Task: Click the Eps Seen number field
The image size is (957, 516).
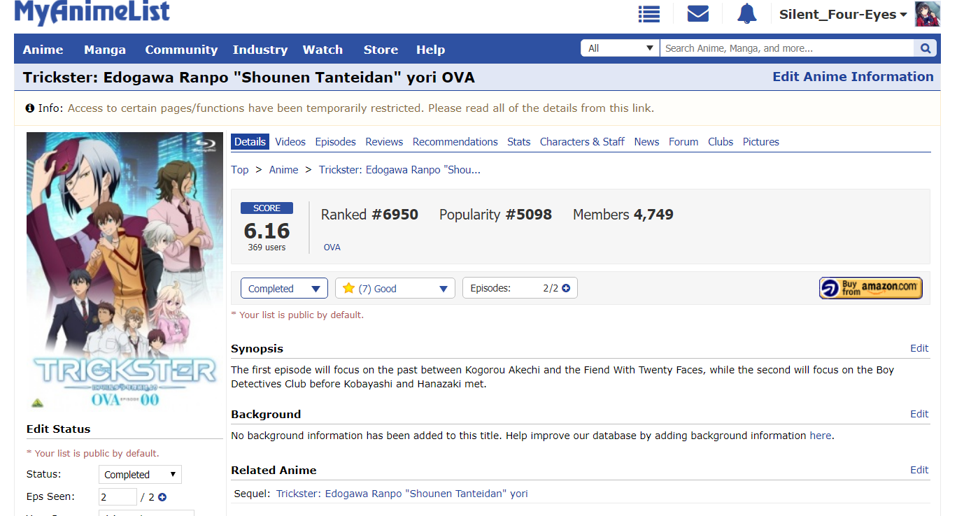Action: [x=118, y=497]
